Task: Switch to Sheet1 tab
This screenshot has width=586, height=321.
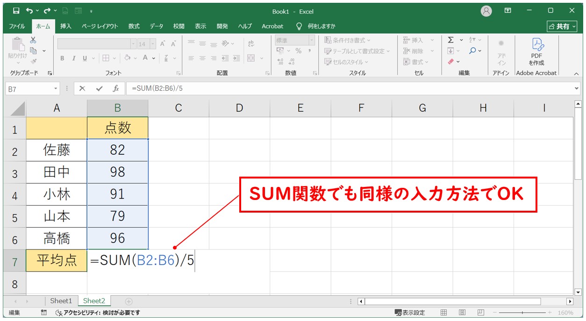Action: pyautogui.click(x=61, y=301)
